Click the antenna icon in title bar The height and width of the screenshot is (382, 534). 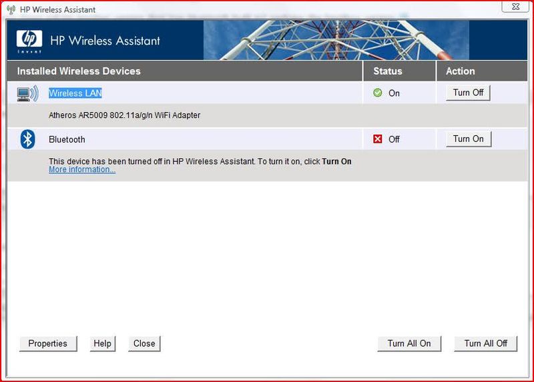click(x=11, y=9)
